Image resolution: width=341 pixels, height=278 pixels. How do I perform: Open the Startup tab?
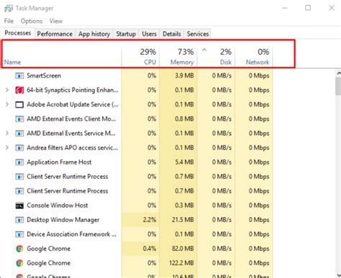point(126,34)
